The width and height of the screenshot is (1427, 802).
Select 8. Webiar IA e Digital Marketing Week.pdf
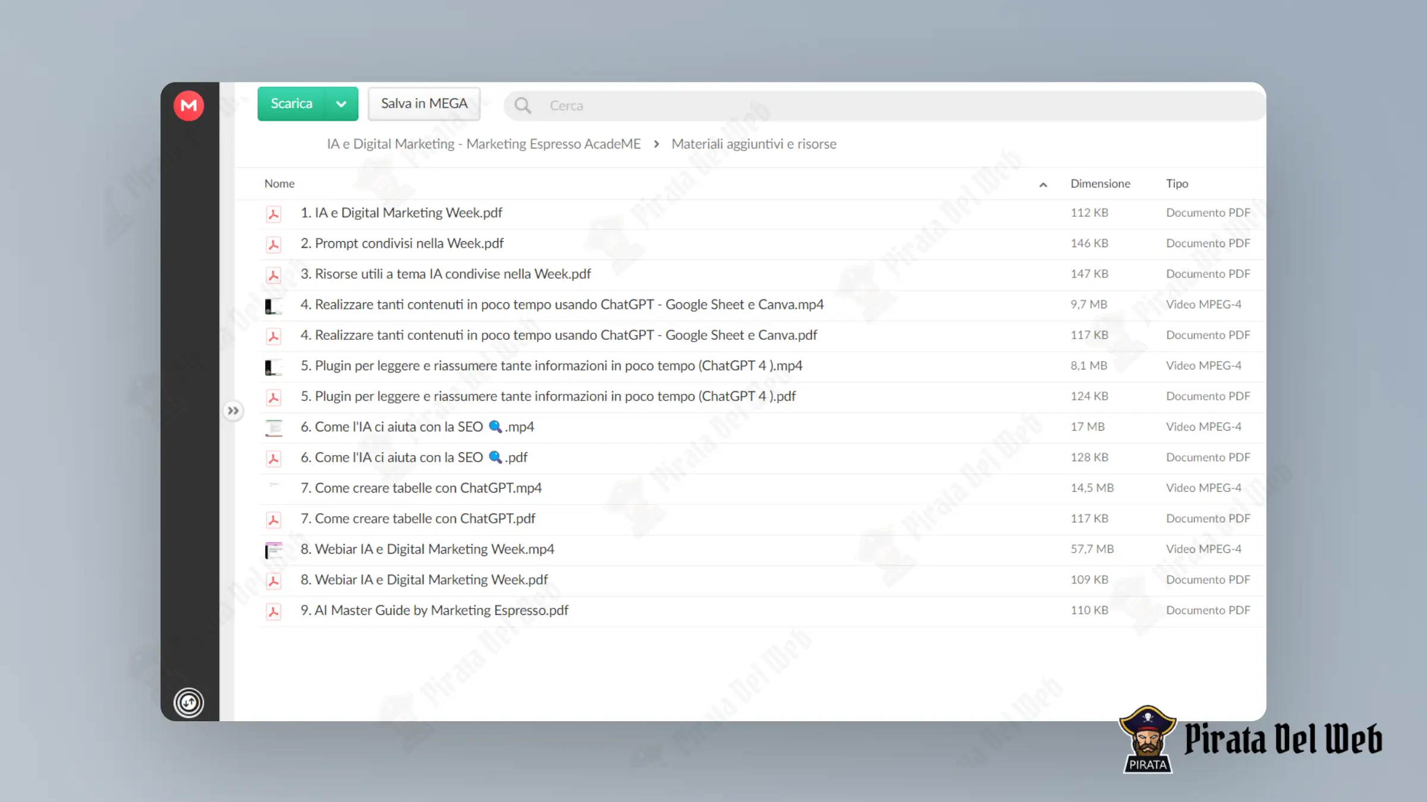[424, 580]
